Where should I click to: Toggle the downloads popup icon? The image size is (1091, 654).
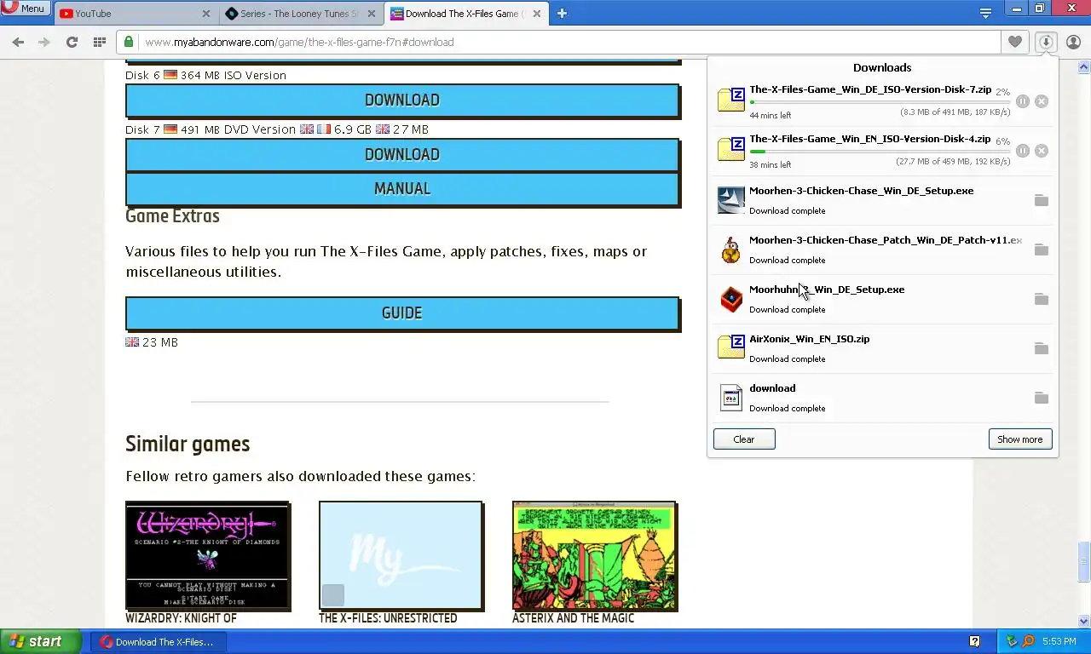coord(1046,42)
